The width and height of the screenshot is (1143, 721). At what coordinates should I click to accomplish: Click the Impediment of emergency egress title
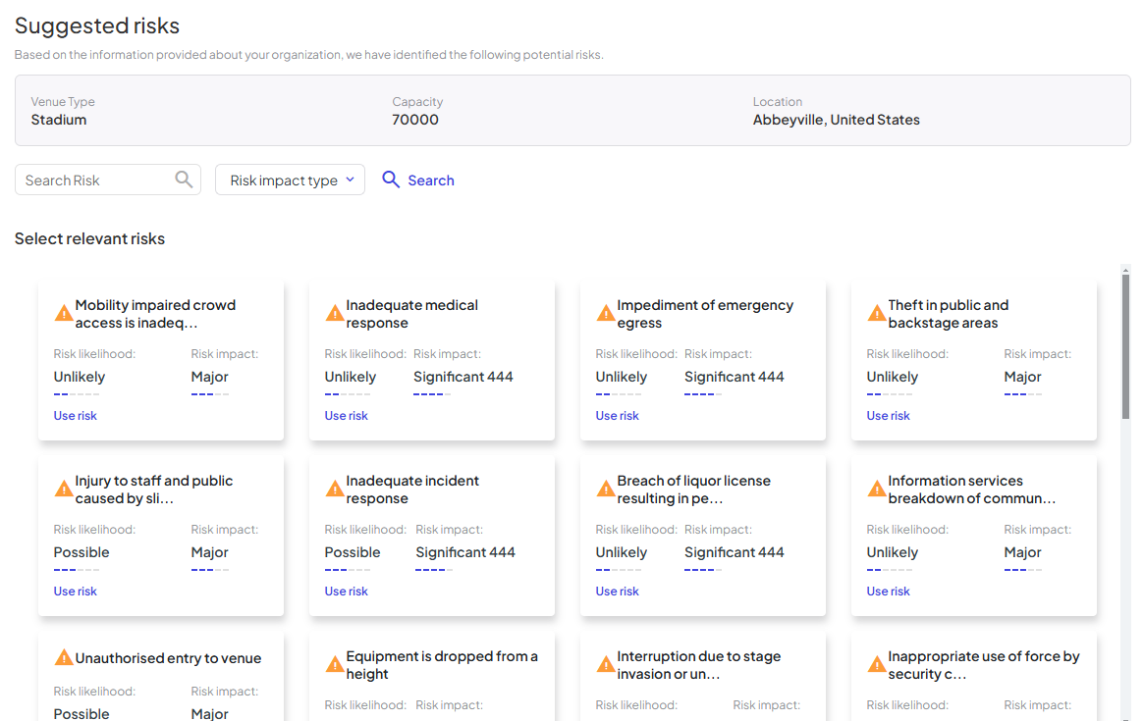(x=705, y=314)
